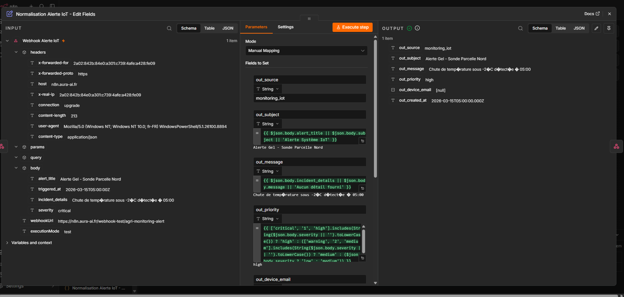Image resolution: width=624 pixels, height=297 pixels.
Task: Select the webhookUrl input field
Action: pos(42,221)
